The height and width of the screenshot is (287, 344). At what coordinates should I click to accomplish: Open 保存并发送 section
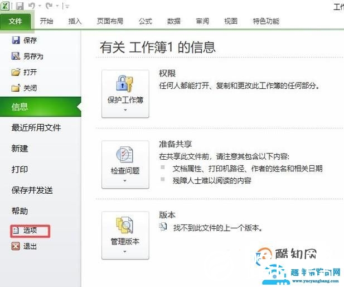tap(32, 190)
